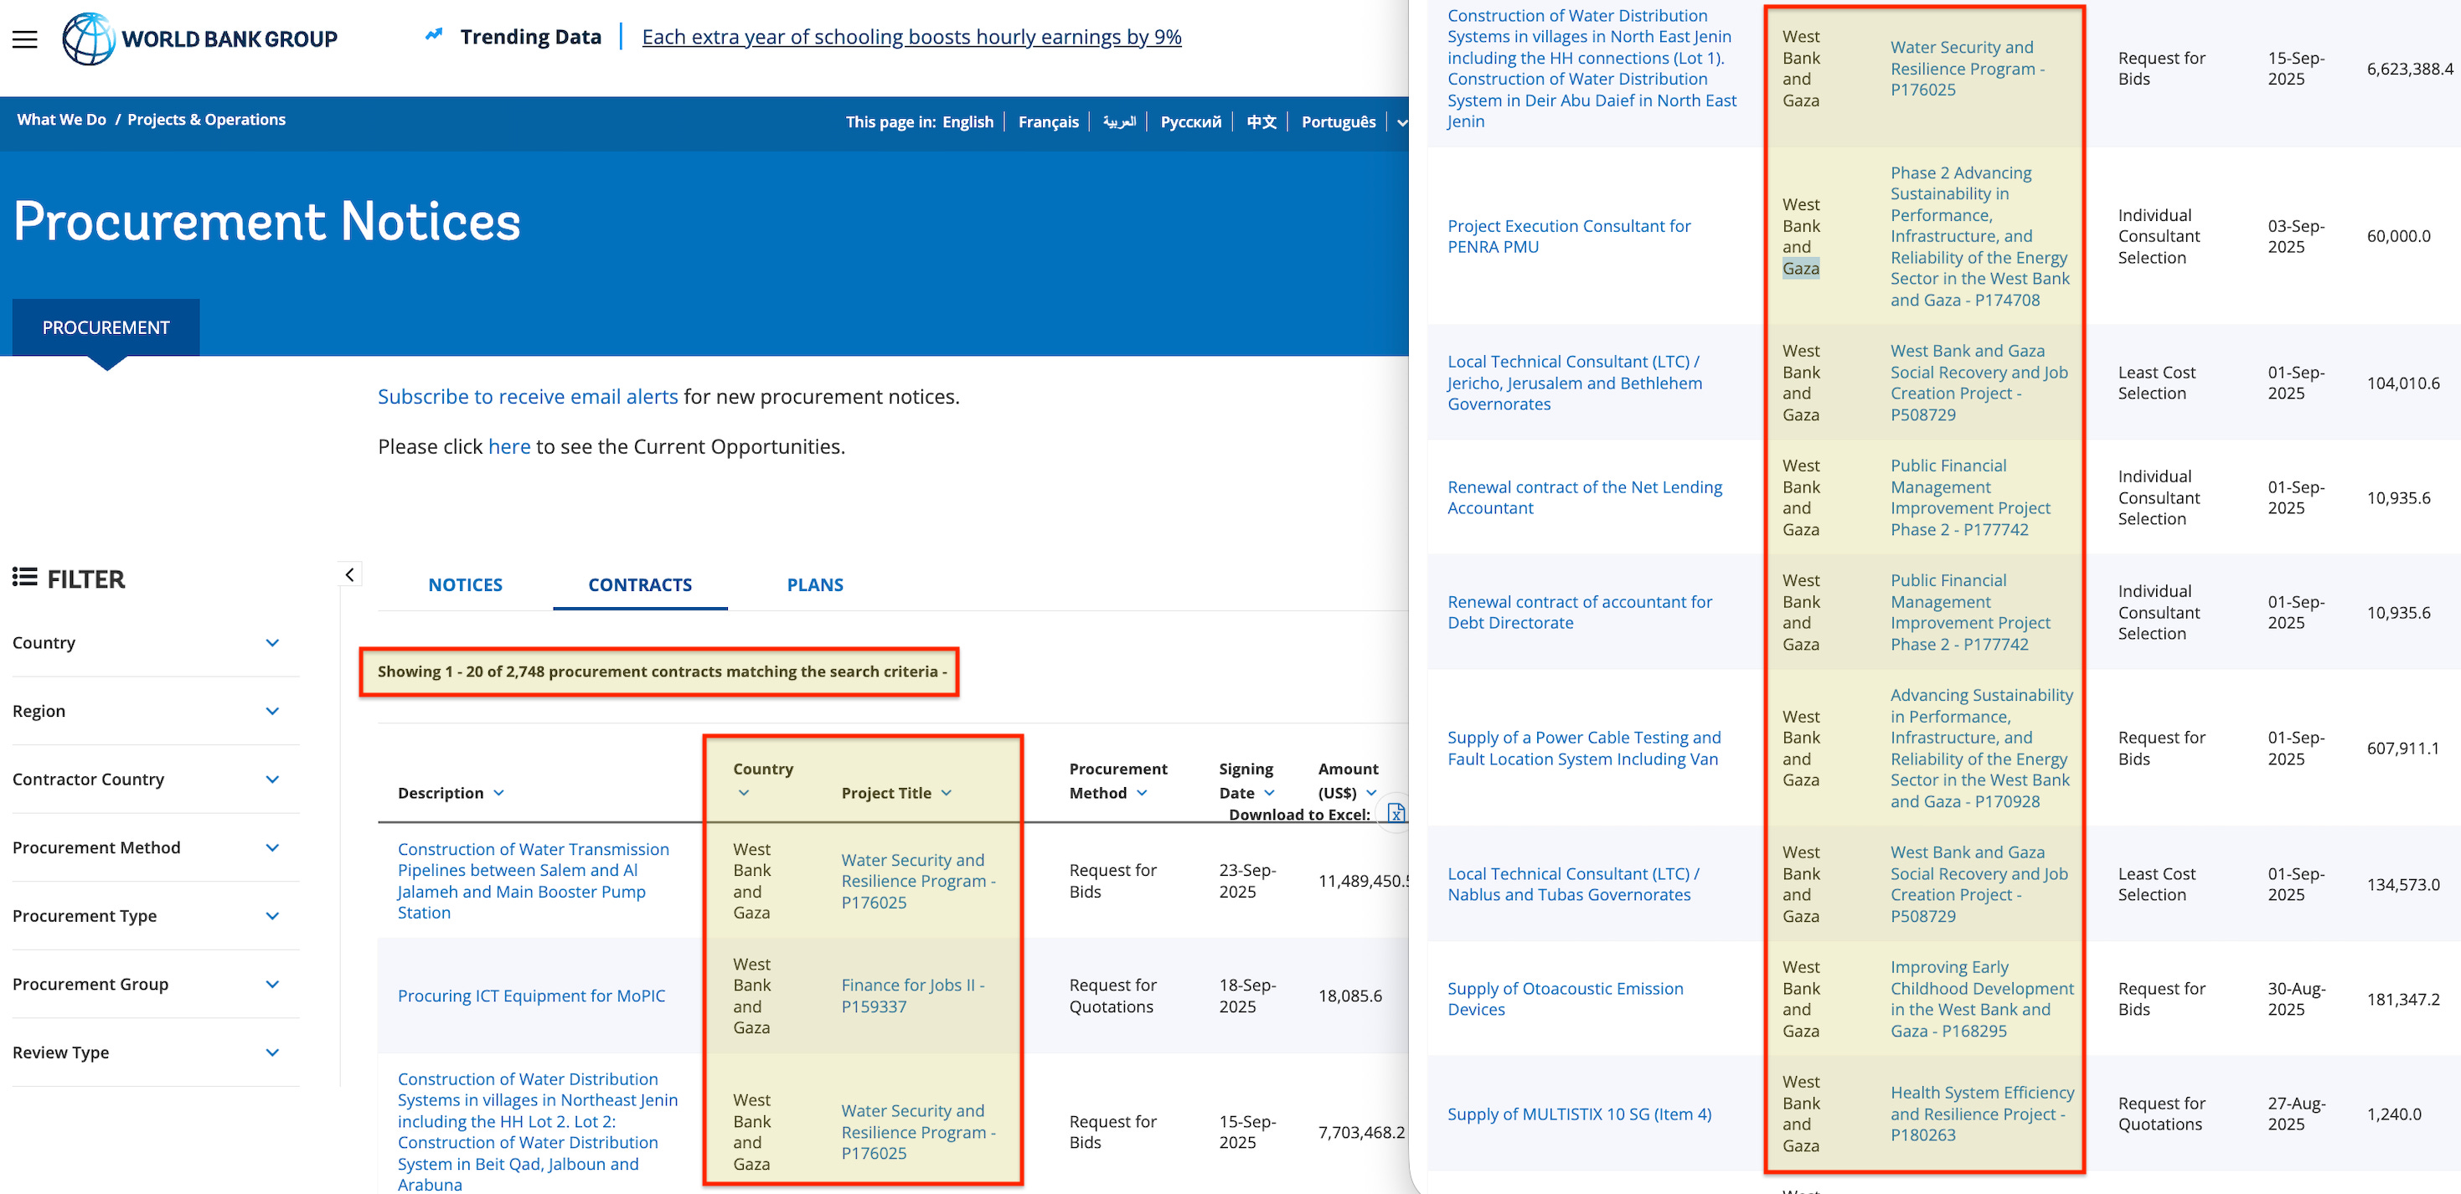Sort by Amount (US$) chevron
Viewport: 2461px width, 1194px height.
pos(1371,793)
